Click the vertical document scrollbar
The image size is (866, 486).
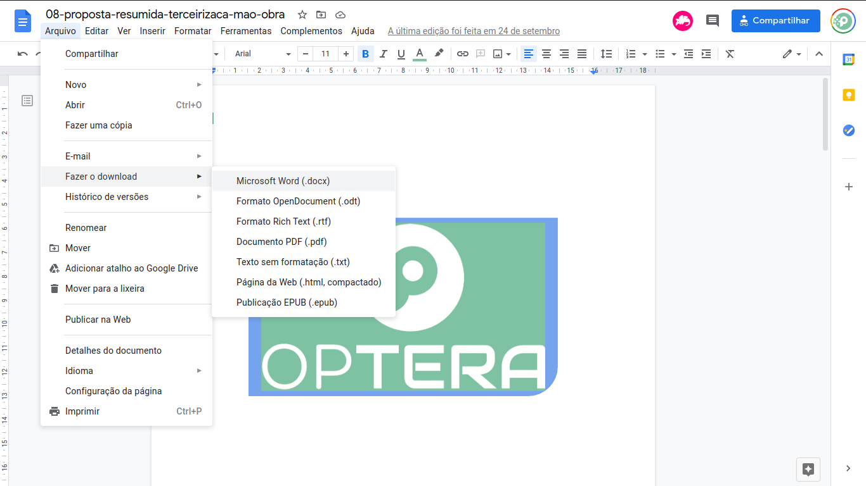(825, 115)
